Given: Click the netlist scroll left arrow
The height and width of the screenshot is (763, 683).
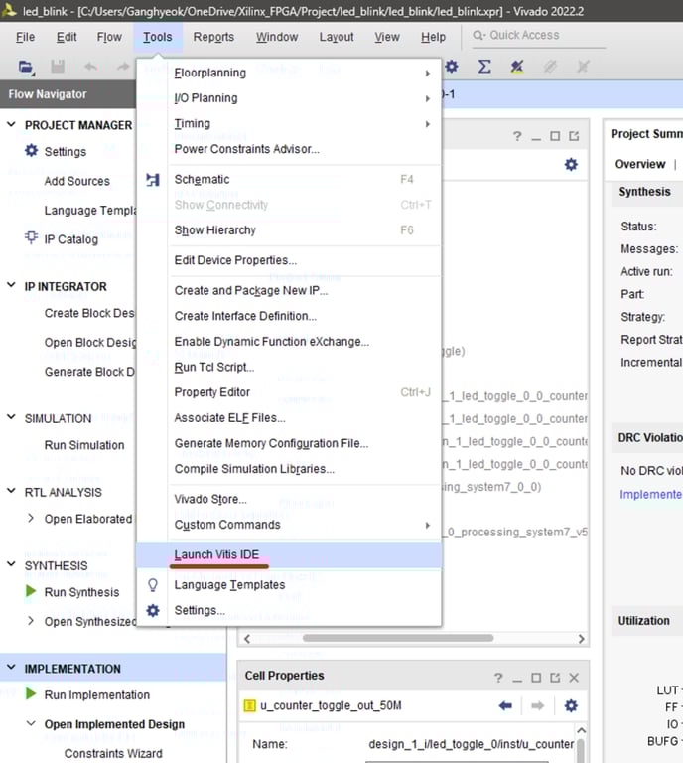Looking at the screenshot, I should click(247, 639).
